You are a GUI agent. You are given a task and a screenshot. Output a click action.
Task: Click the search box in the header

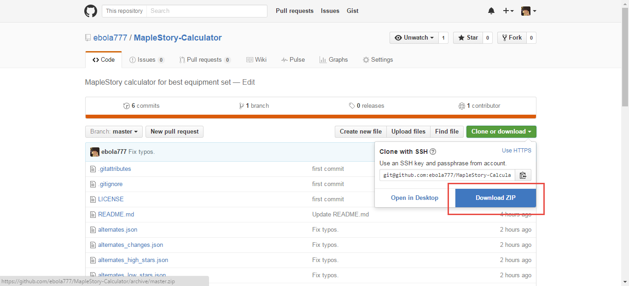point(207,11)
